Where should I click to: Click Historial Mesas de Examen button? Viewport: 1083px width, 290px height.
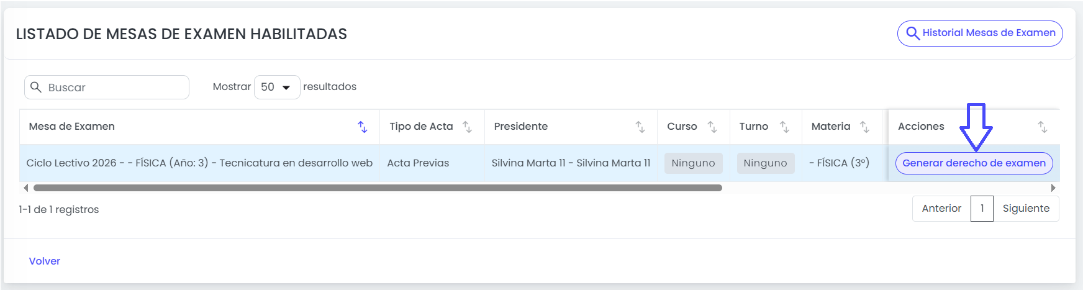coord(980,33)
